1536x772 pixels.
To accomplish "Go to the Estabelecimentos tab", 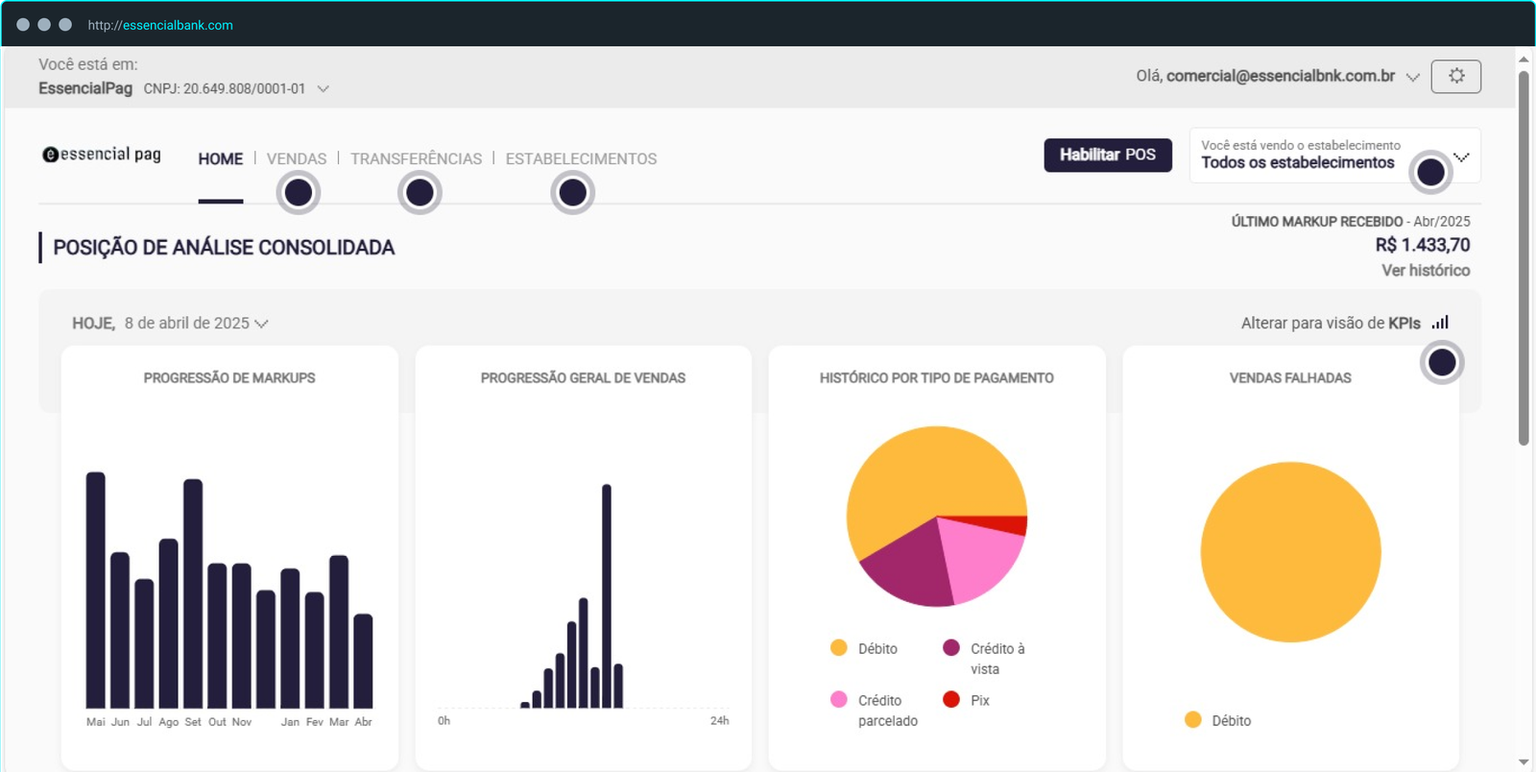I will (x=581, y=158).
